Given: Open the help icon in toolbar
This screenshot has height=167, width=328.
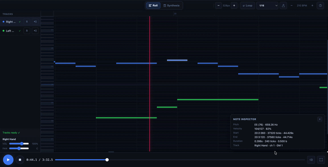Looking at the screenshot, I should point(320,6).
